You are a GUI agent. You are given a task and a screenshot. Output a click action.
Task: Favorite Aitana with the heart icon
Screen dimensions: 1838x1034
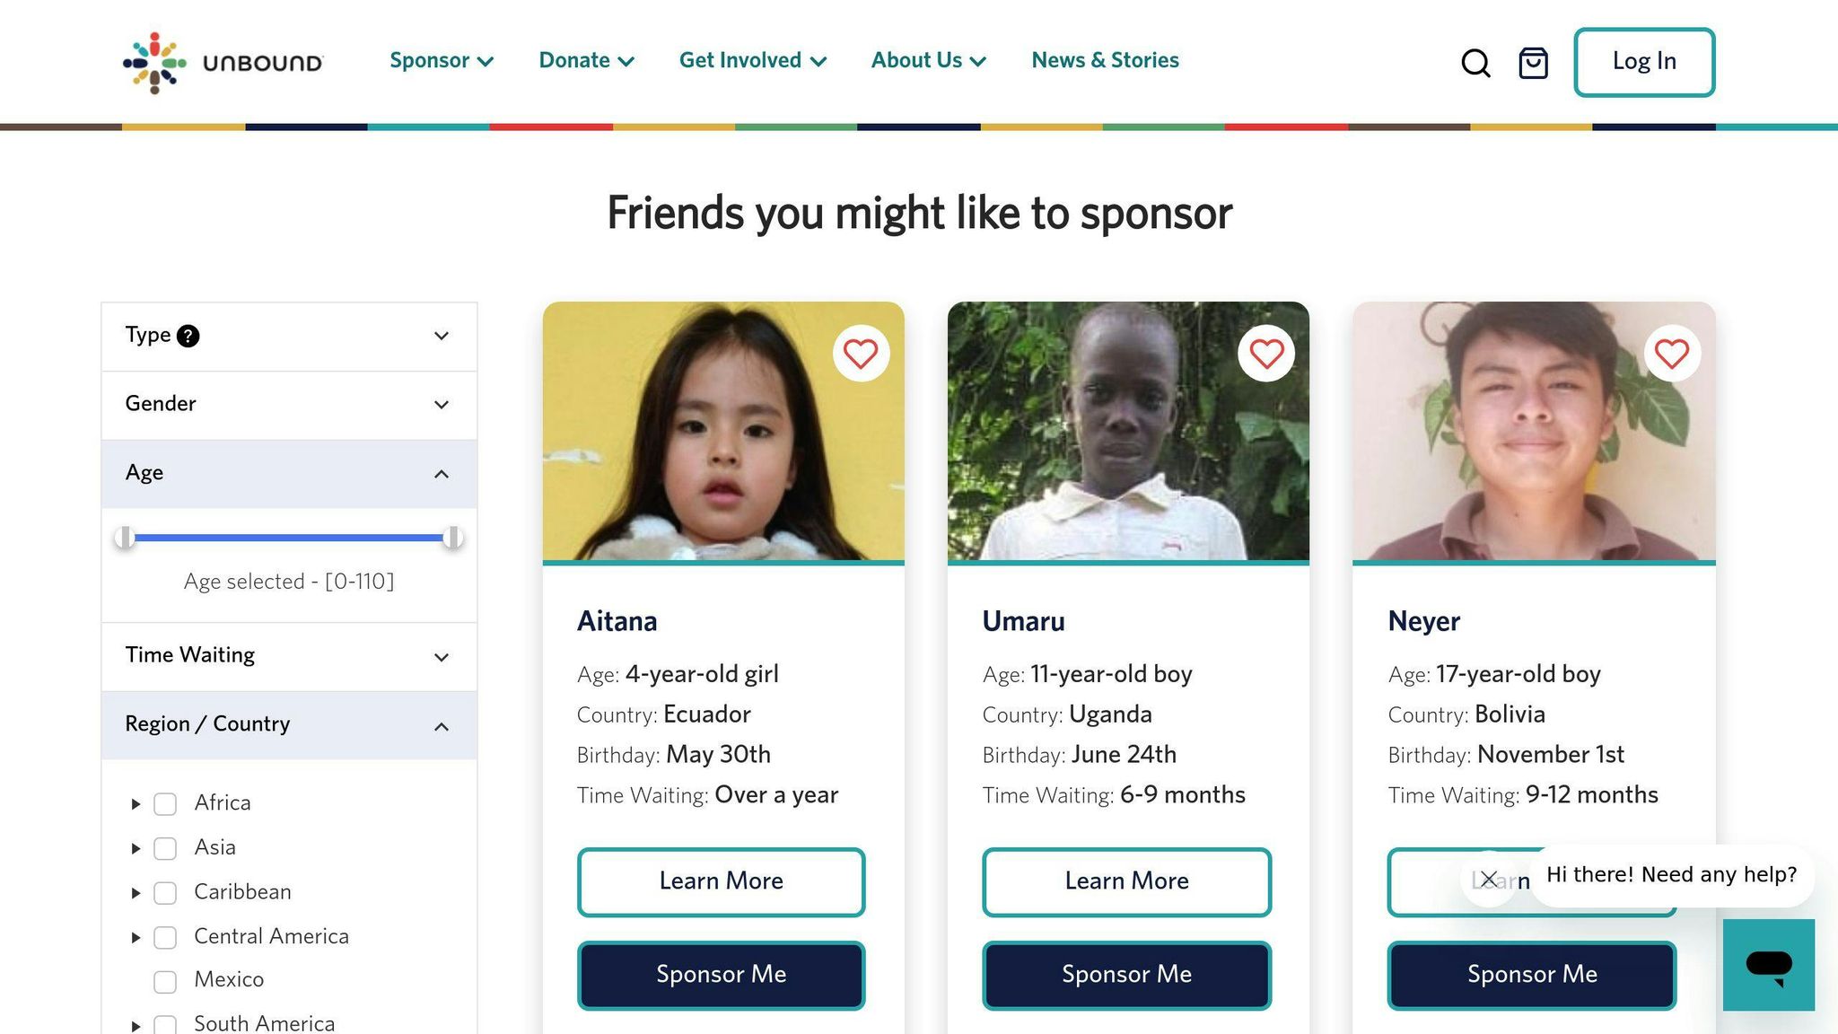pyautogui.click(x=861, y=354)
